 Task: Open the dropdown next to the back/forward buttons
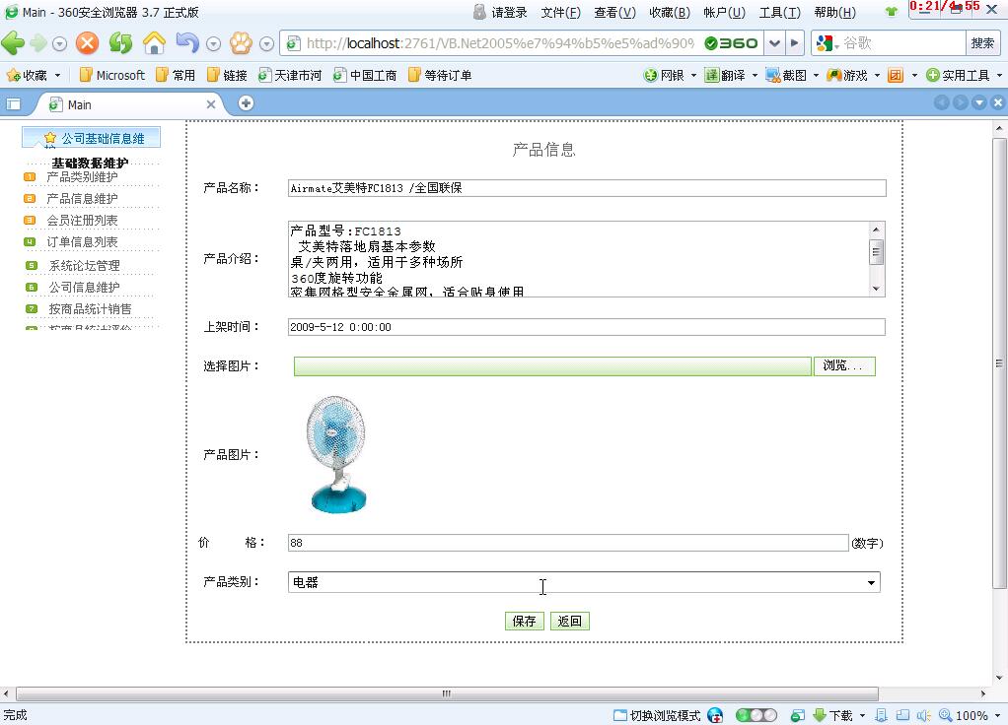coord(59,43)
